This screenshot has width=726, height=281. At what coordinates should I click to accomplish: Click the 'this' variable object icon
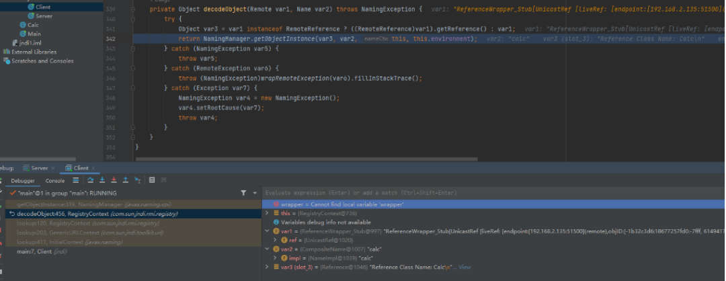coord(276,213)
